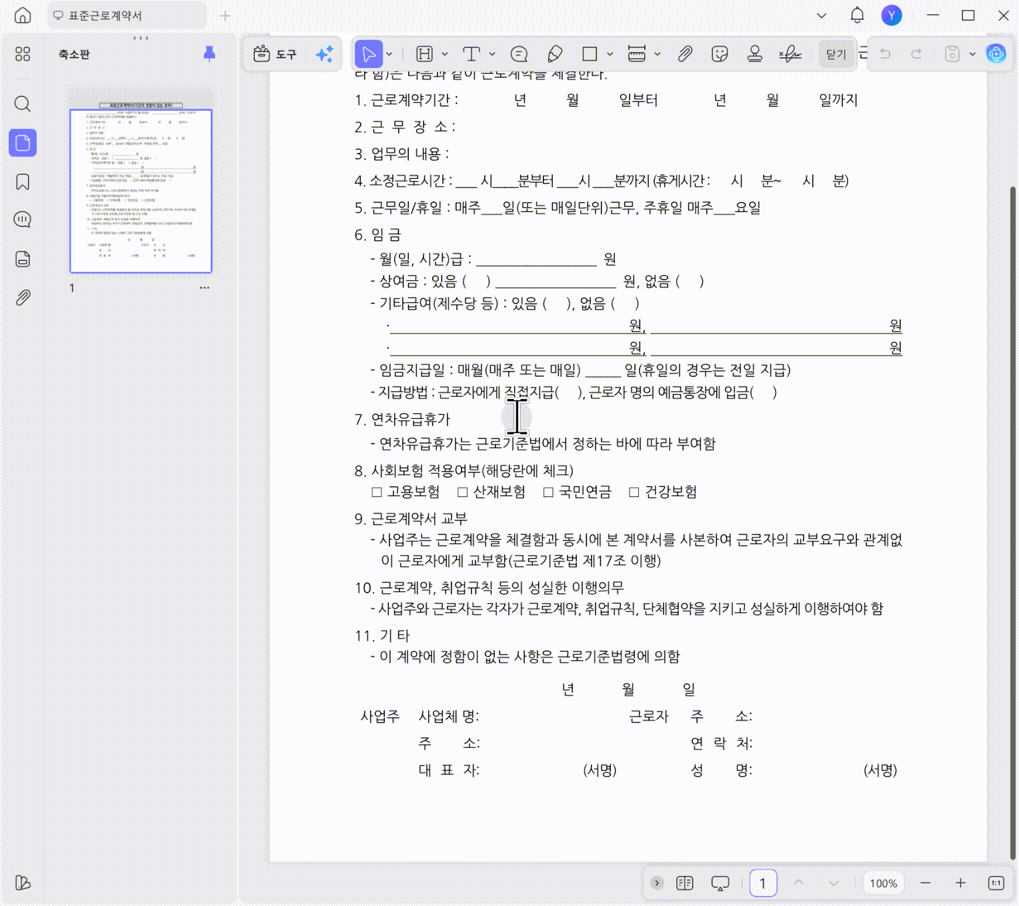Go to the Home screen icon
The height and width of the screenshot is (906, 1019).
(x=23, y=15)
